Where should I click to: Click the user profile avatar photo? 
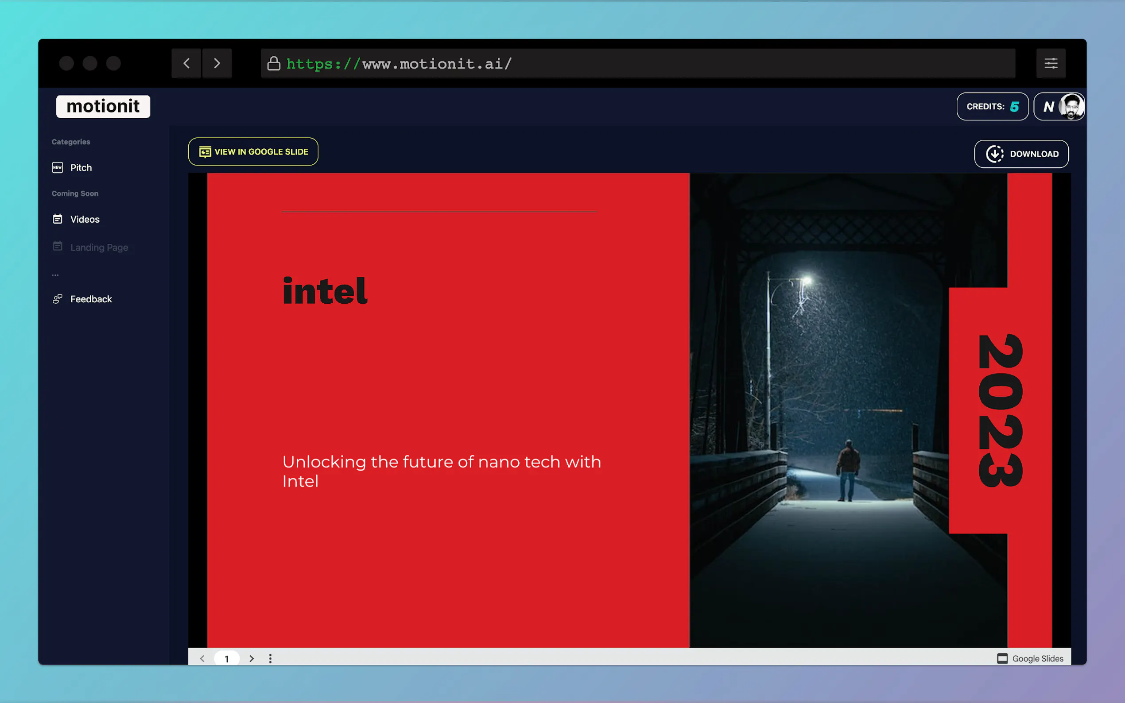[x=1071, y=107]
